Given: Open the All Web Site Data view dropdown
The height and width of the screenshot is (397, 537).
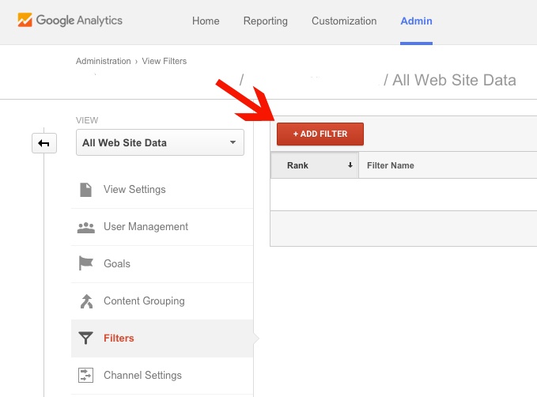Looking at the screenshot, I should pos(159,143).
